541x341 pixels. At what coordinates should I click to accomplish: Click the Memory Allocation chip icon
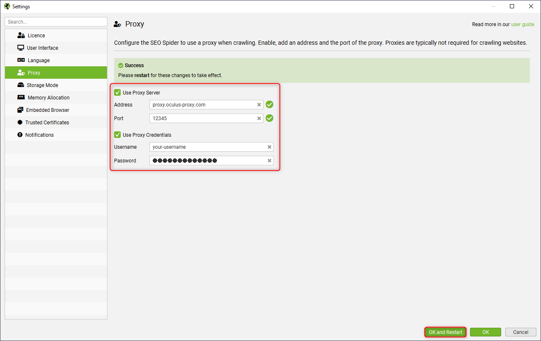pos(21,97)
